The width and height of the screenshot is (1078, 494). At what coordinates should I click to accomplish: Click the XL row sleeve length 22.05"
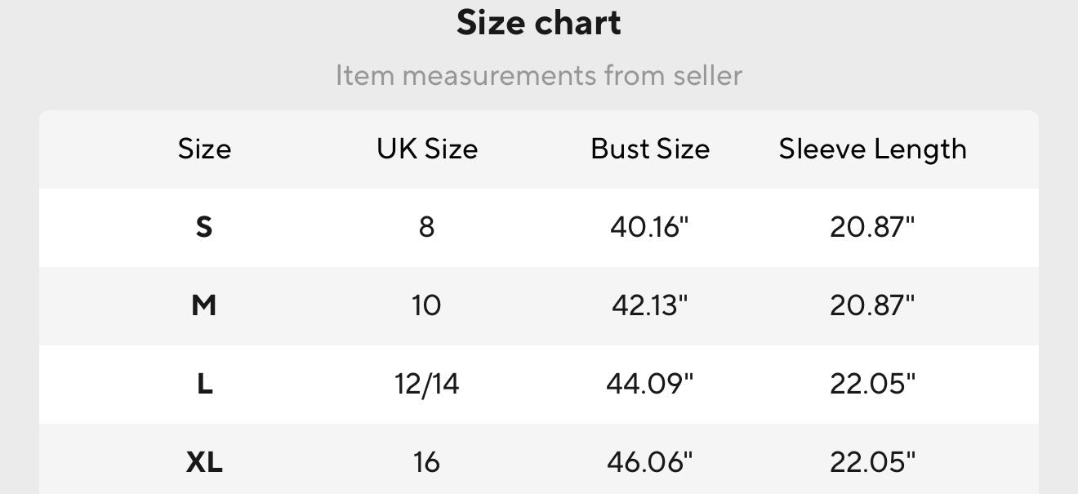coord(872,462)
